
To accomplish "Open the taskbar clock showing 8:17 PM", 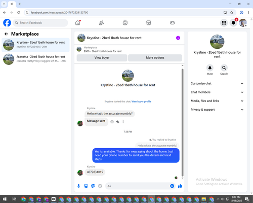I will point(236,199).
